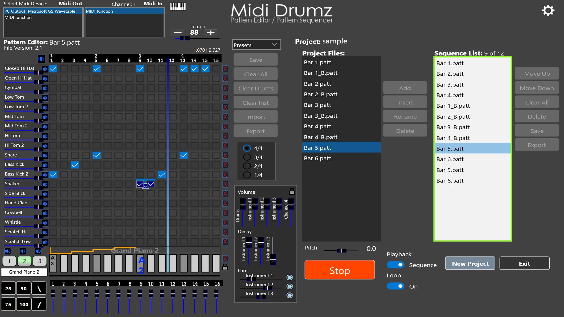This screenshot has height=317, width=564.
Task: Select Bar 4_B.patt in Project Files
Action: (x=341, y=137)
